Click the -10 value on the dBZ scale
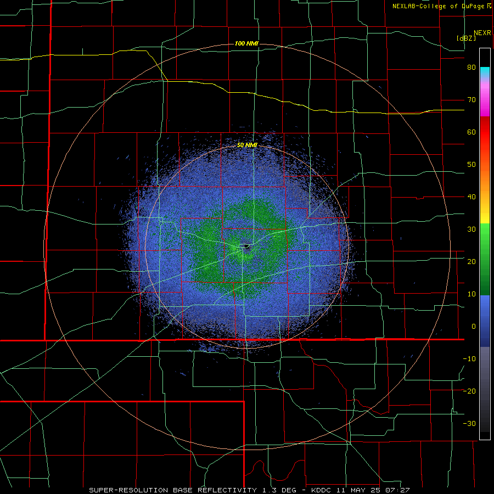The width and height of the screenshot is (494, 494). (469, 359)
